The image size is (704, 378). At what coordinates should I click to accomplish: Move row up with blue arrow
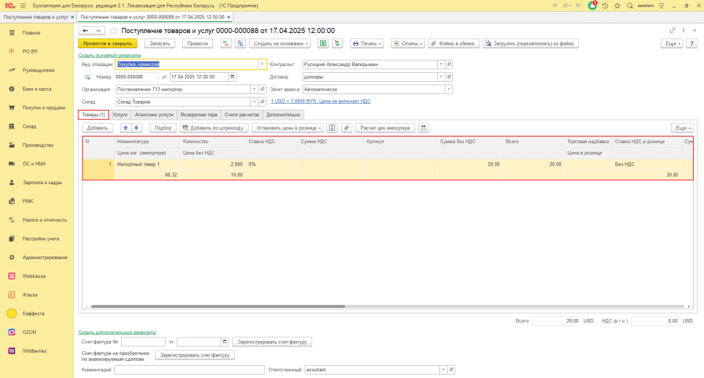point(126,128)
